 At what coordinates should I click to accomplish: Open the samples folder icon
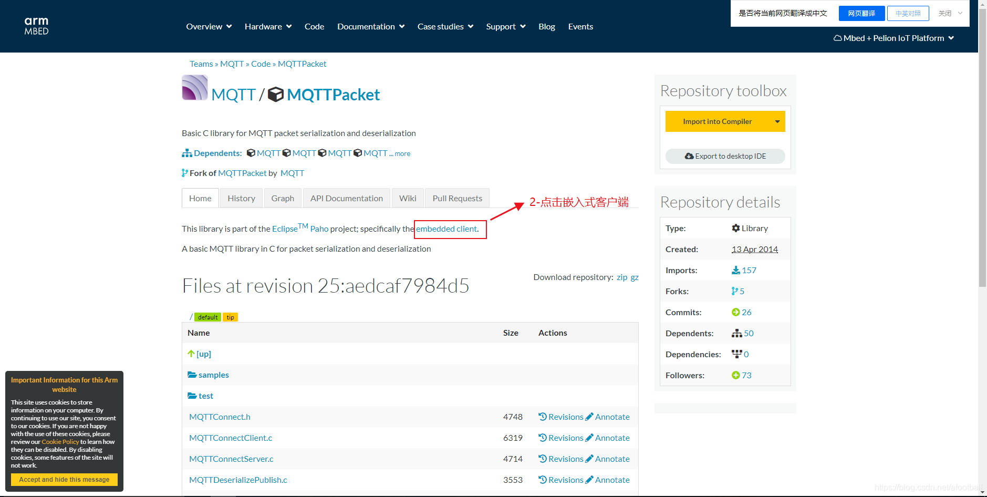click(x=192, y=375)
